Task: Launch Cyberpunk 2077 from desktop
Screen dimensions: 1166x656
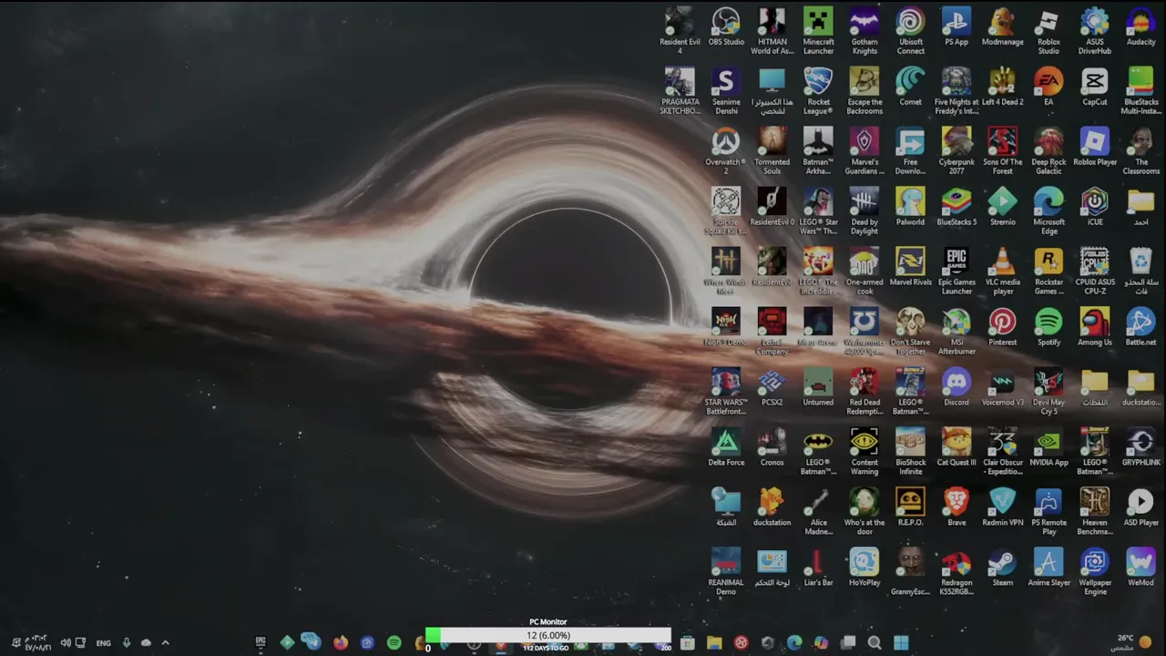Action: coord(956,150)
